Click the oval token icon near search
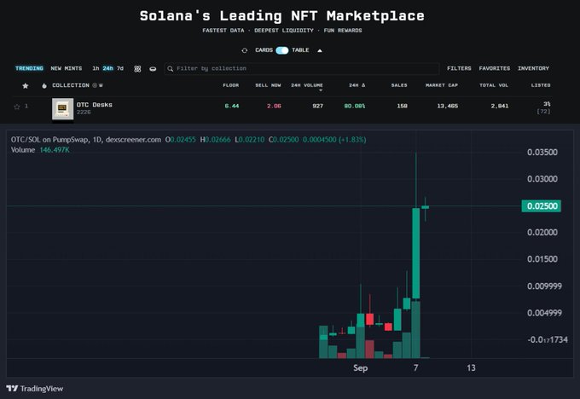Image resolution: width=580 pixels, height=399 pixels. click(x=153, y=69)
